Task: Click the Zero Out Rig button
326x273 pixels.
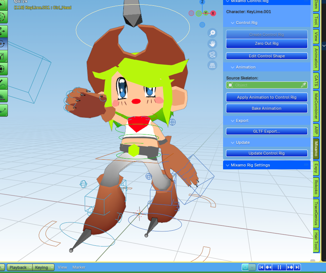Action: [266, 43]
